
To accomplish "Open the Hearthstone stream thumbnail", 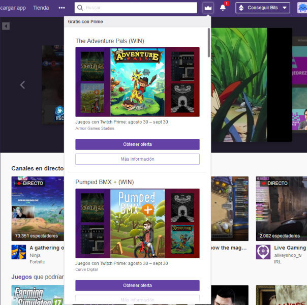I will coord(230,209).
